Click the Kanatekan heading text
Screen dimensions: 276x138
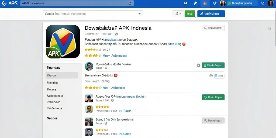click(99, 75)
